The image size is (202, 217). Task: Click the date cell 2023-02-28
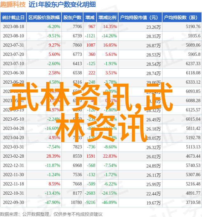(13, 156)
